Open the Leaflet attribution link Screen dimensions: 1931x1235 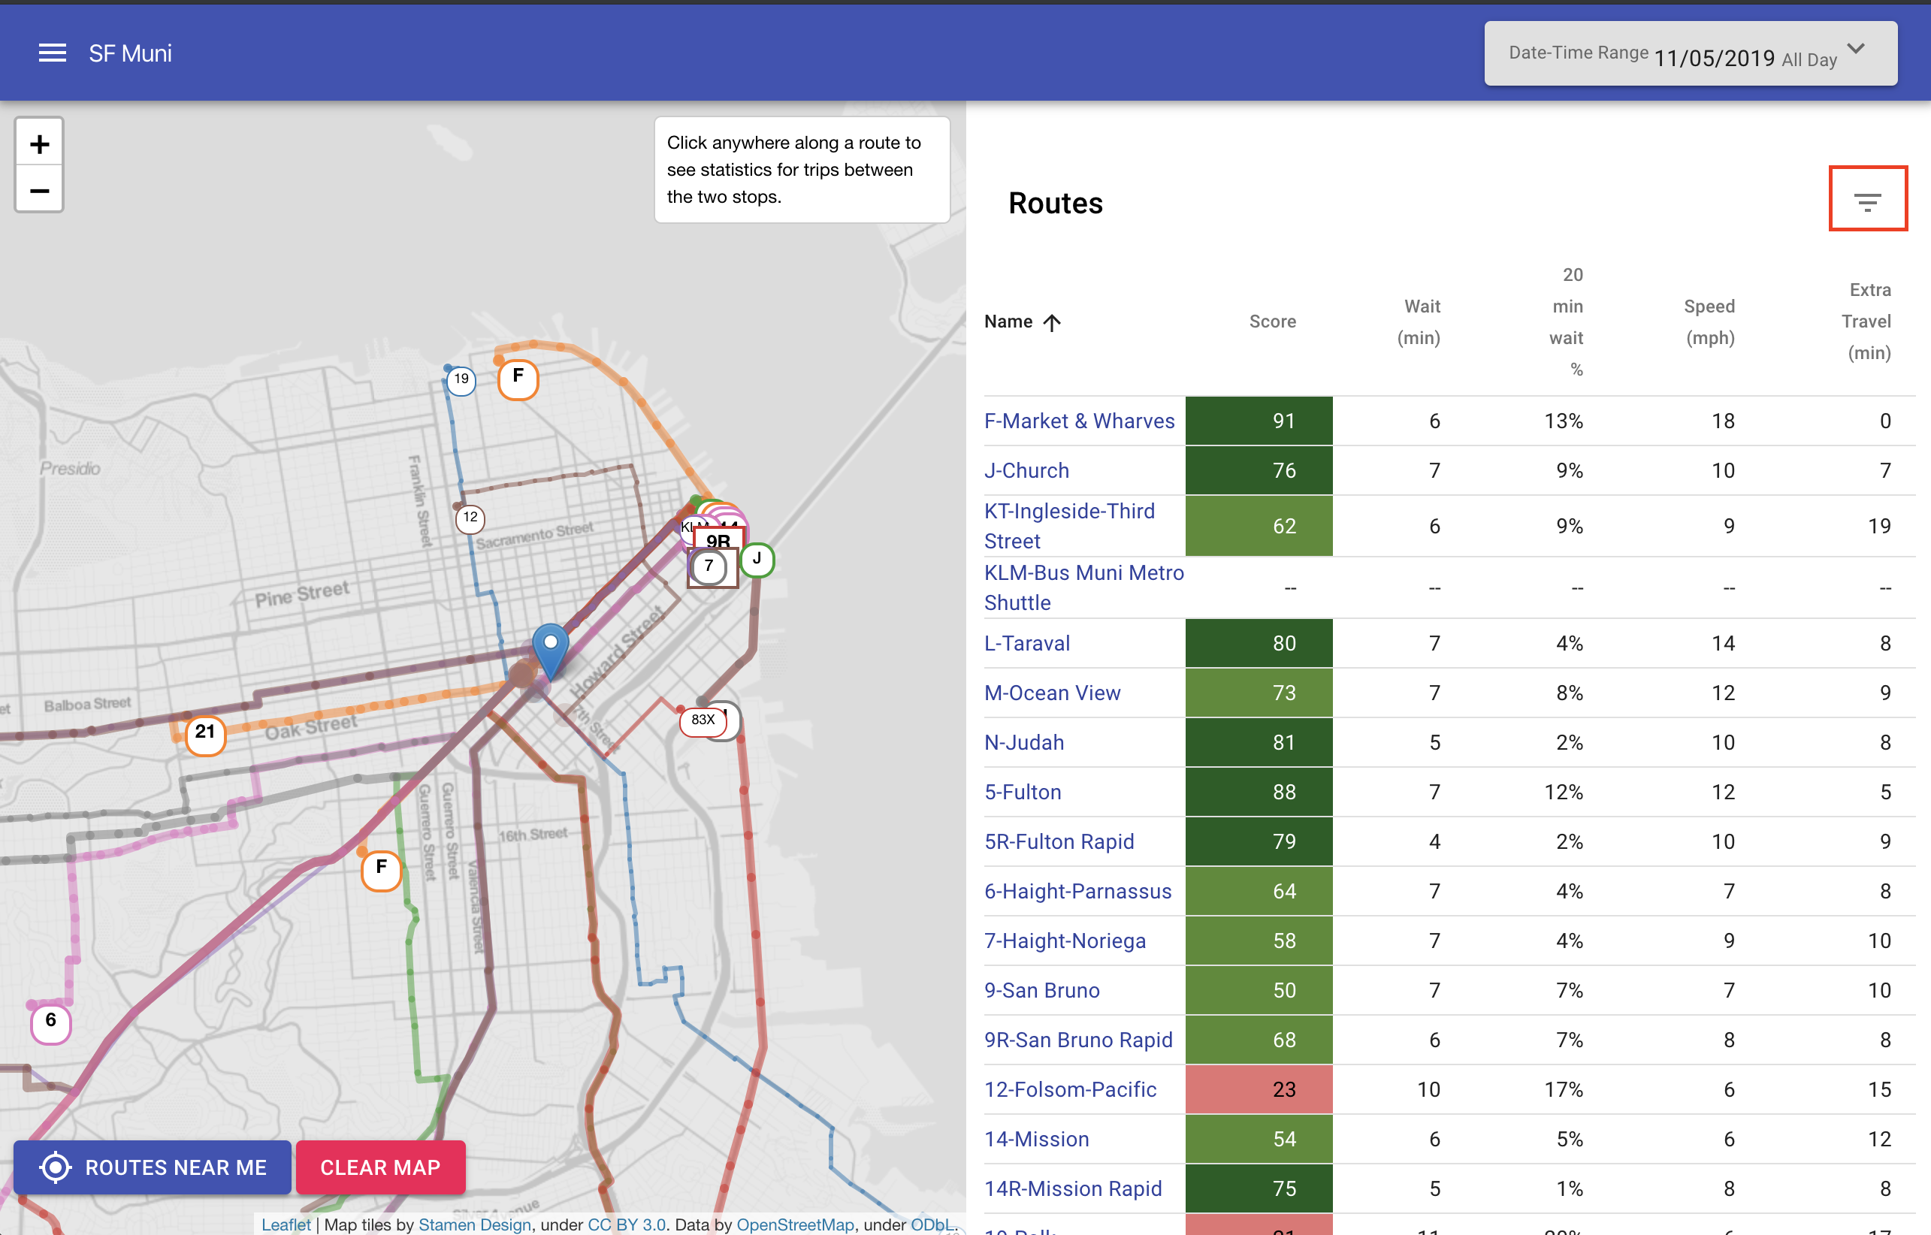point(286,1224)
